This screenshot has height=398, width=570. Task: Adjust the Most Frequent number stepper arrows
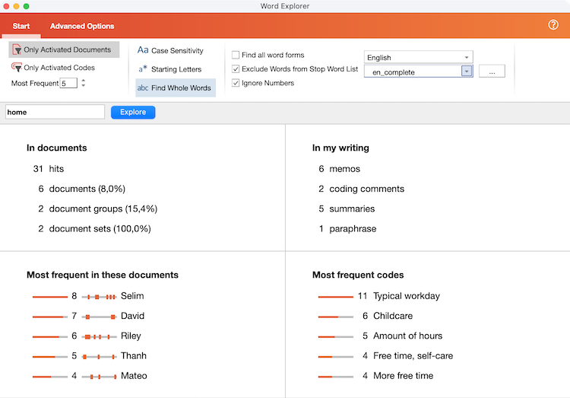(83, 83)
